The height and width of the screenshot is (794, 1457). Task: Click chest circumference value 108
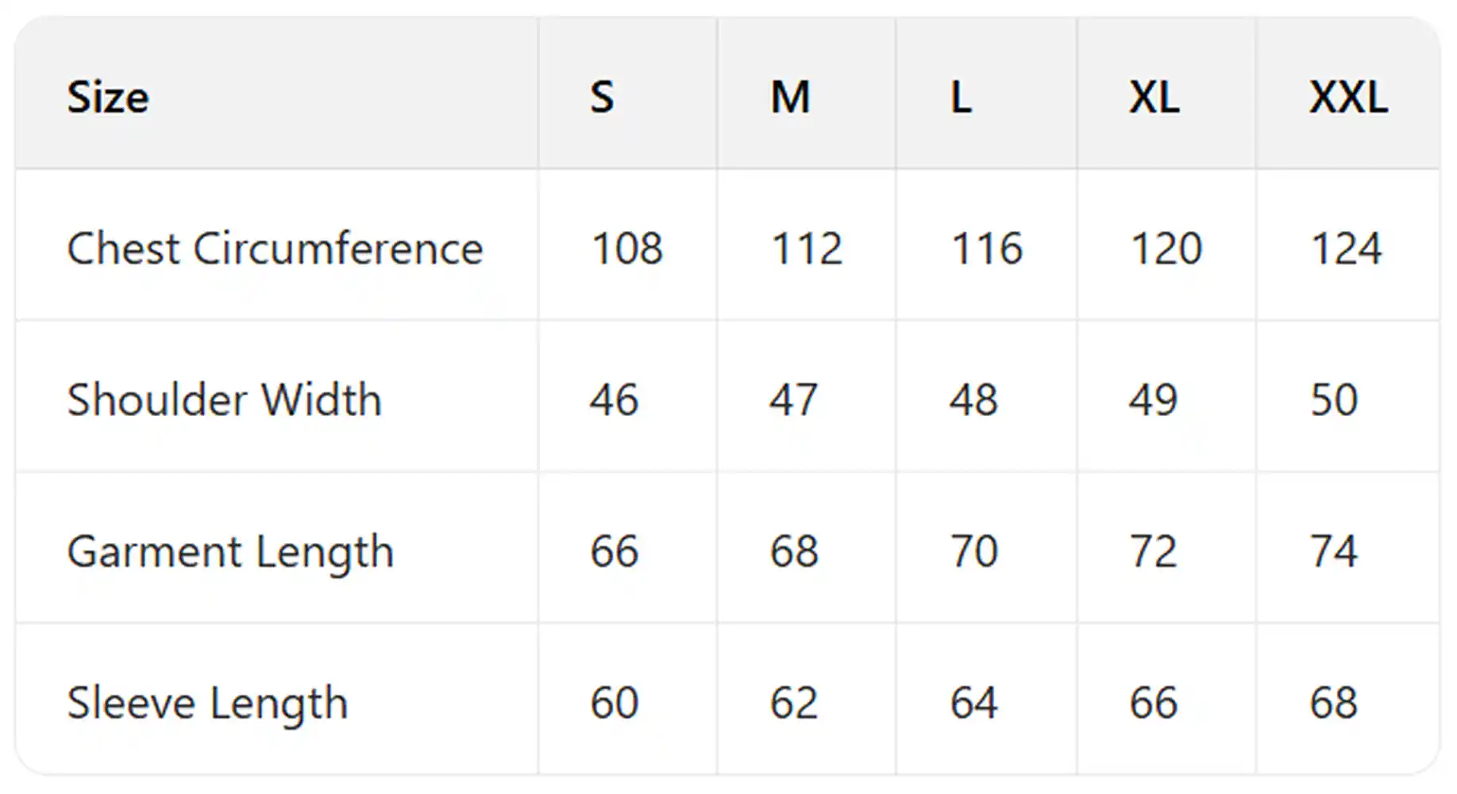pos(626,249)
